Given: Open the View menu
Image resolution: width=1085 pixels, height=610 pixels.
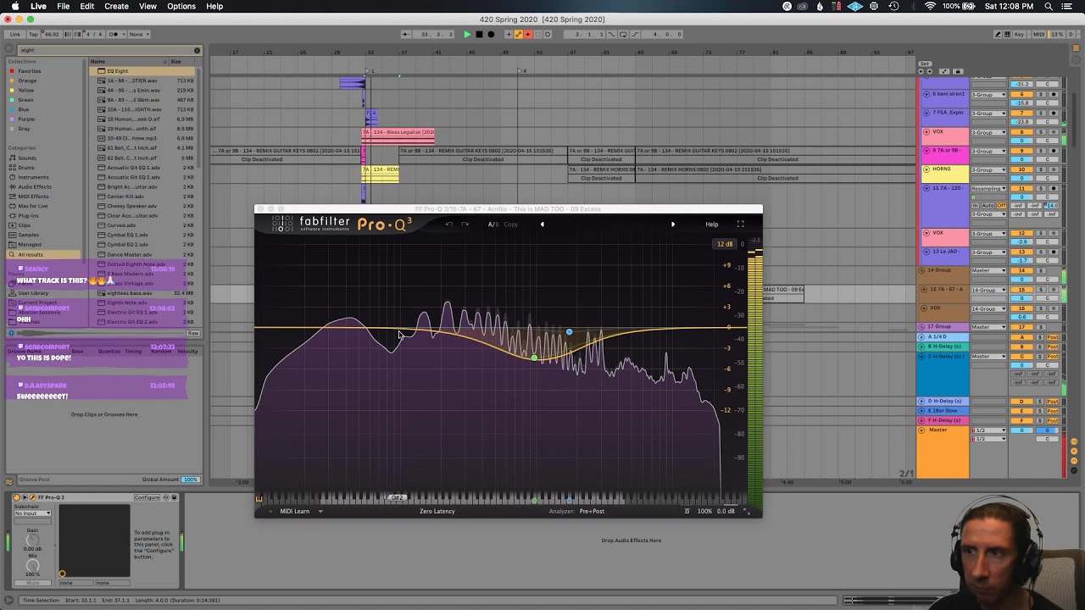Looking at the screenshot, I should point(147,6).
